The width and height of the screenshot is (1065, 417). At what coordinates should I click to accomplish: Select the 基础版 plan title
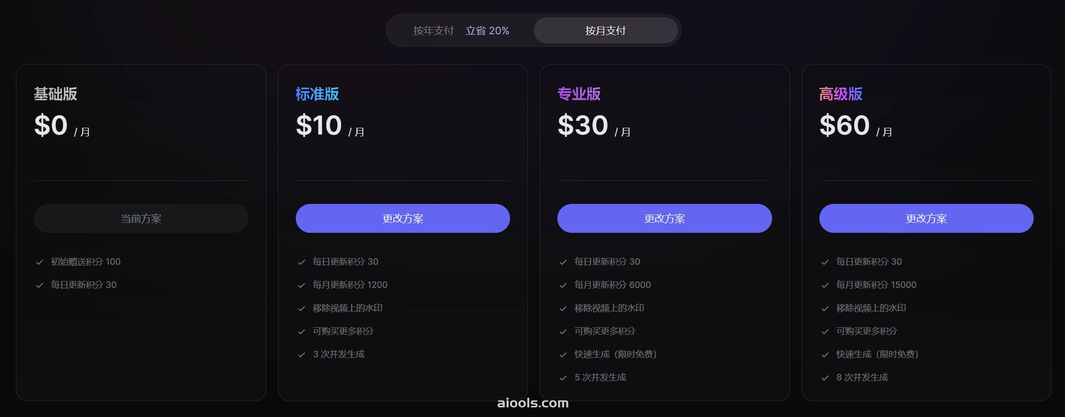pyautogui.click(x=55, y=94)
